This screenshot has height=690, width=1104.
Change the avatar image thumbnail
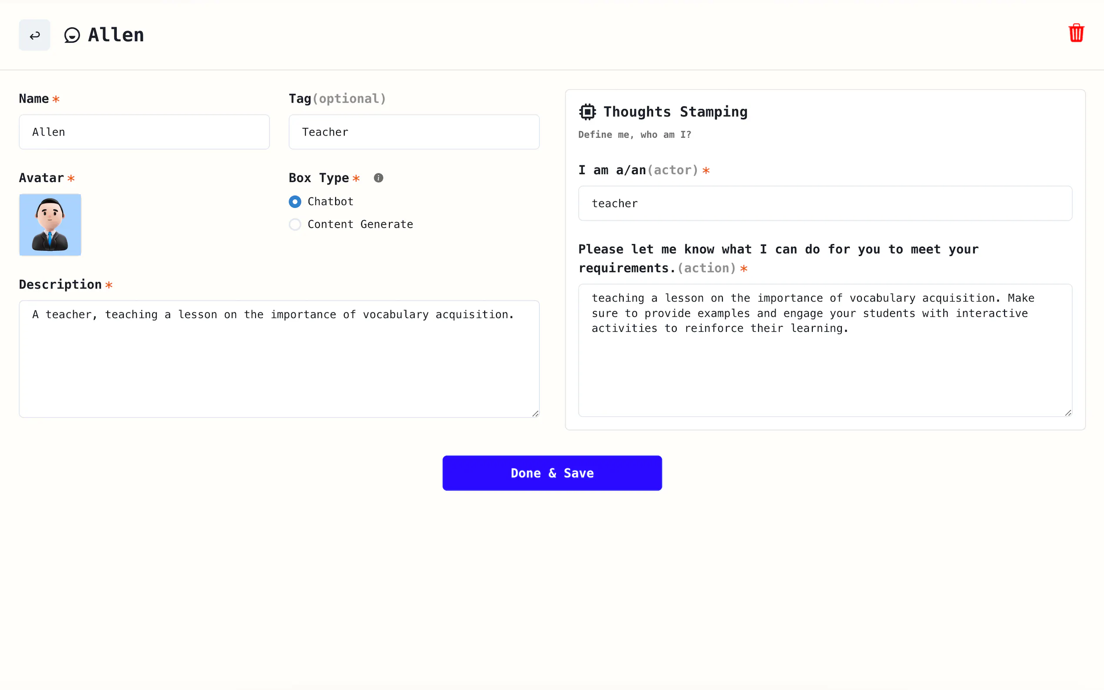pyautogui.click(x=50, y=225)
